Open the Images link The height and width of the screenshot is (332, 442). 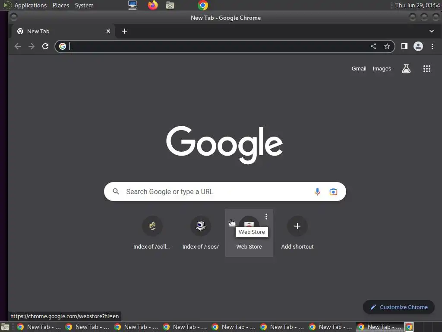coord(382,69)
